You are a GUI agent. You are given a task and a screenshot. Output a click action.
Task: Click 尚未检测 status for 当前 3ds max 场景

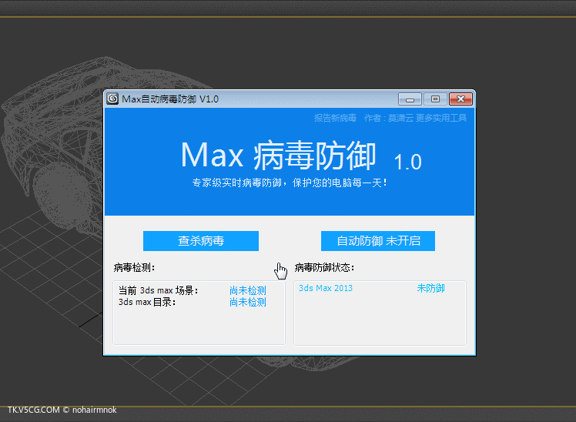[247, 290]
